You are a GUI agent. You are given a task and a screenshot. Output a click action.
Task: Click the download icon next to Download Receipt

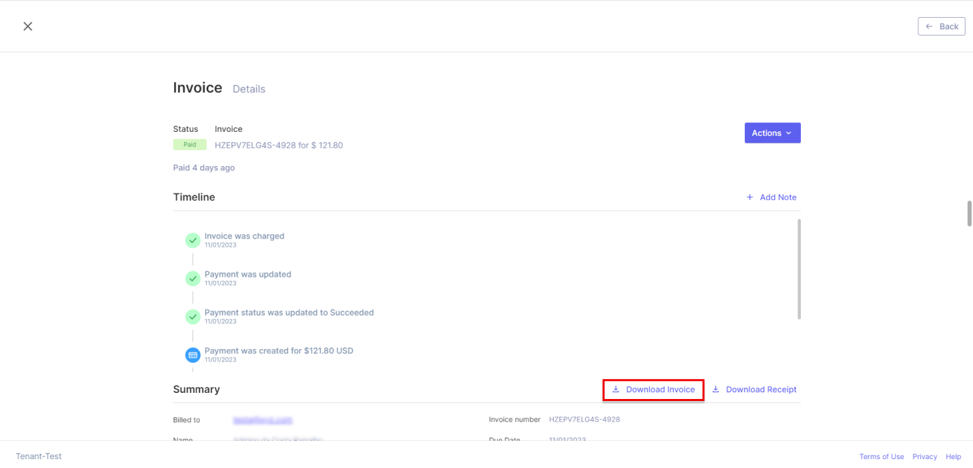click(x=716, y=389)
